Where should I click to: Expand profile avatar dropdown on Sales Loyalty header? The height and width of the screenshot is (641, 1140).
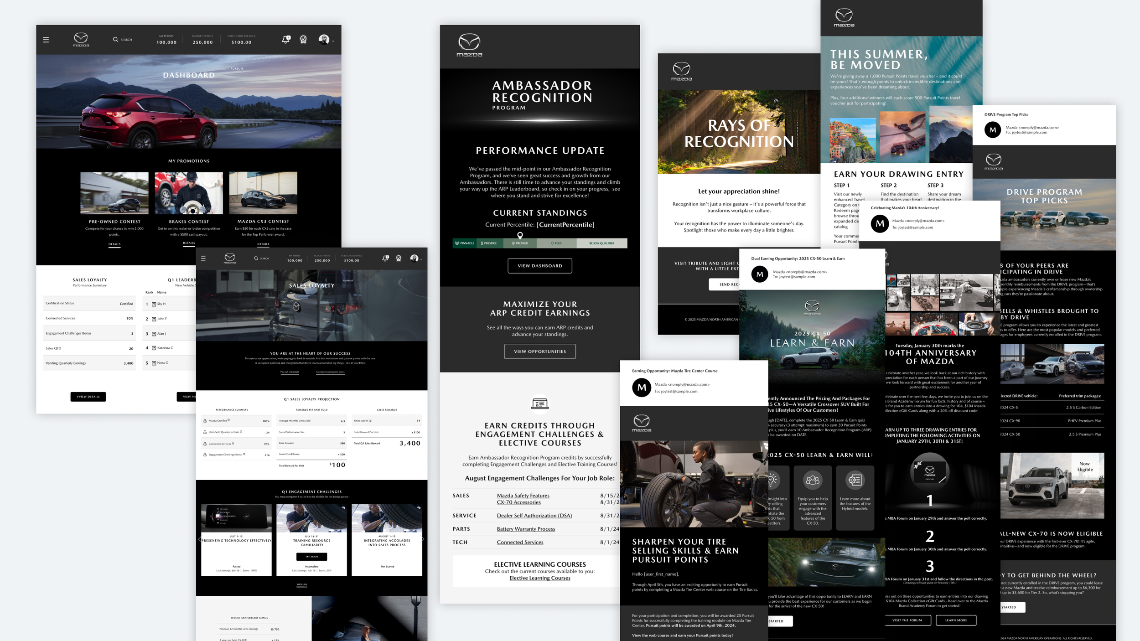pos(415,258)
